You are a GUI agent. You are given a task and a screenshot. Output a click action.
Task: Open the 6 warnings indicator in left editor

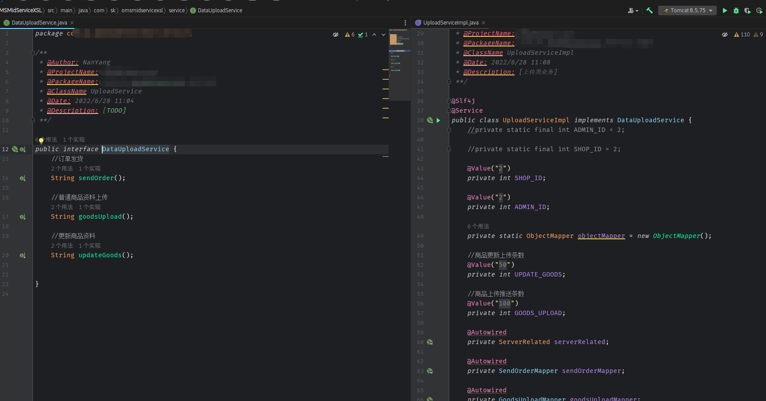click(350, 35)
